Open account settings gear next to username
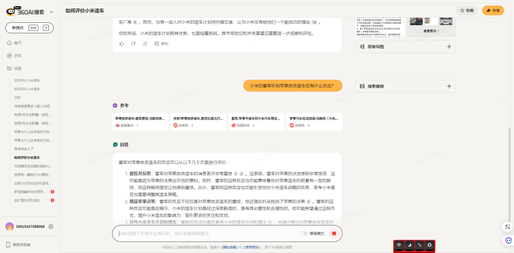The image size is (514, 253). (51, 226)
